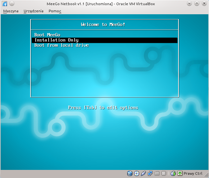Click the window resize grip corner
This screenshot has height=178, width=209.
(206, 175)
